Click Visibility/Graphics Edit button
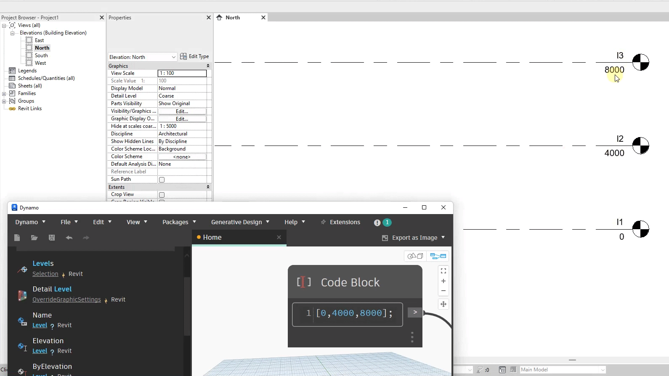 coord(182,111)
